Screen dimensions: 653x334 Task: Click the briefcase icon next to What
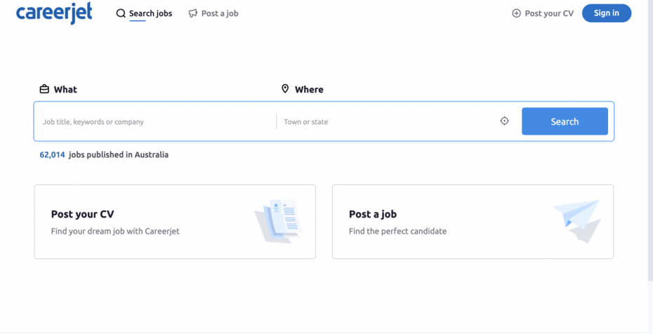click(x=44, y=89)
